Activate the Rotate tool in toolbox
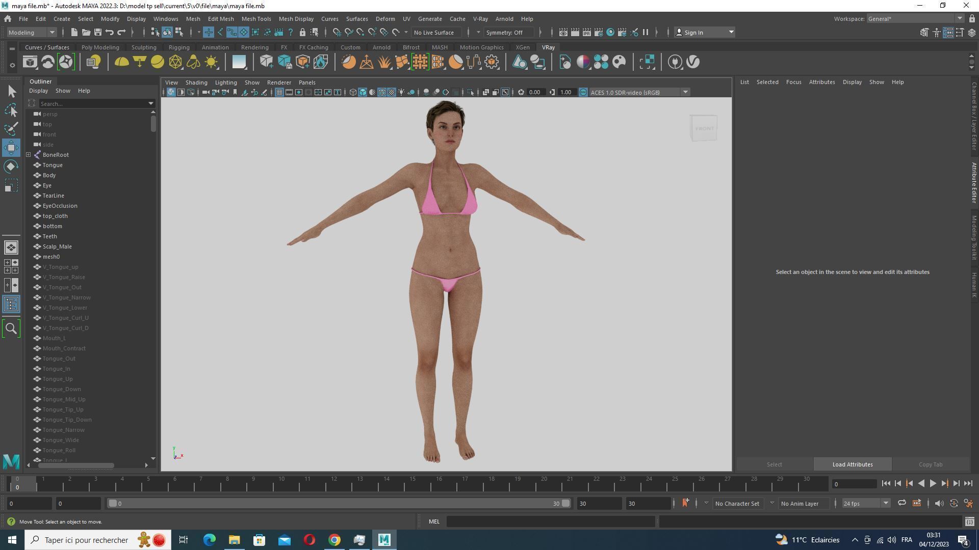This screenshot has height=550, width=979. (11, 167)
